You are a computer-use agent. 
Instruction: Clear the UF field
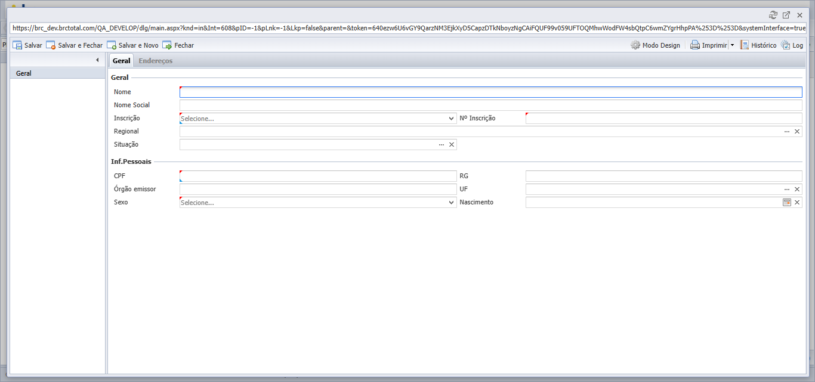[797, 190]
